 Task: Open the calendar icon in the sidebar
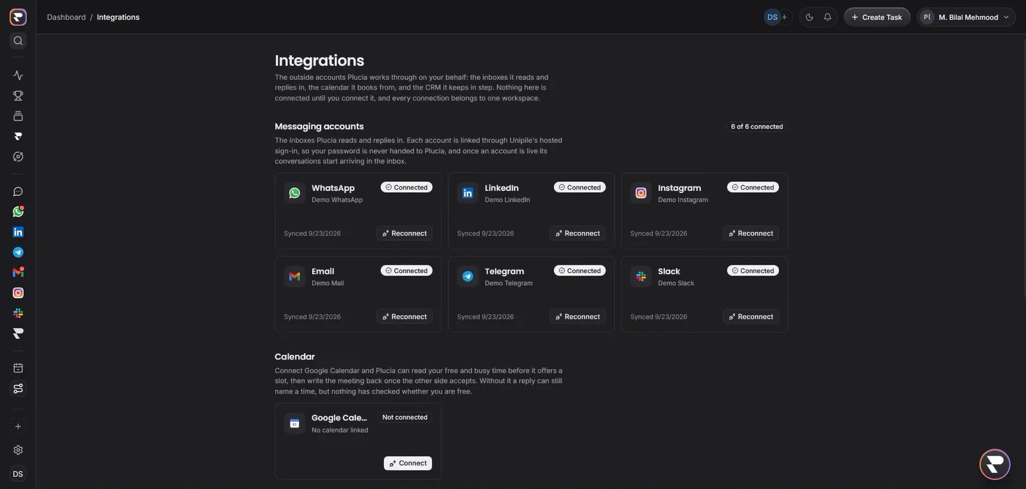18,368
